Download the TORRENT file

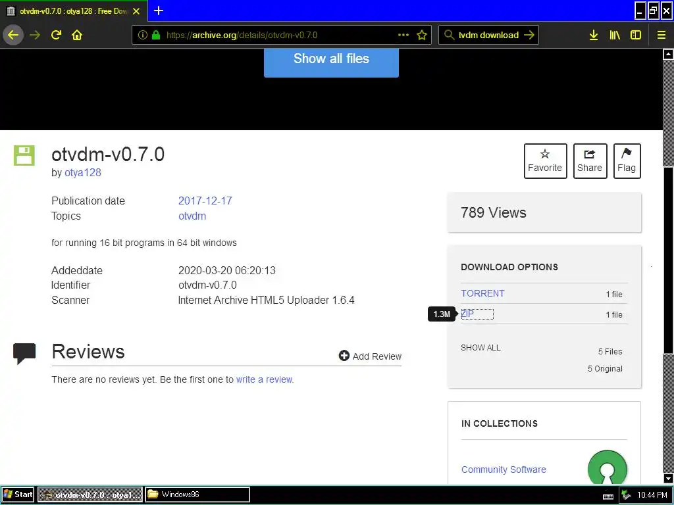pyautogui.click(x=482, y=293)
